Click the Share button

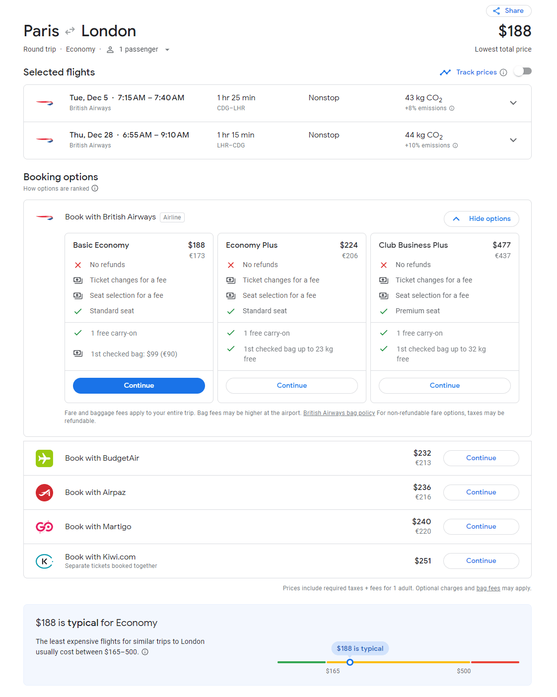[508, 11]
